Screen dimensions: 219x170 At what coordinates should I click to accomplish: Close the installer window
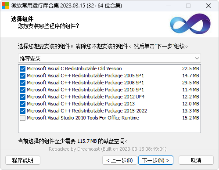click(x=208, y=6)
